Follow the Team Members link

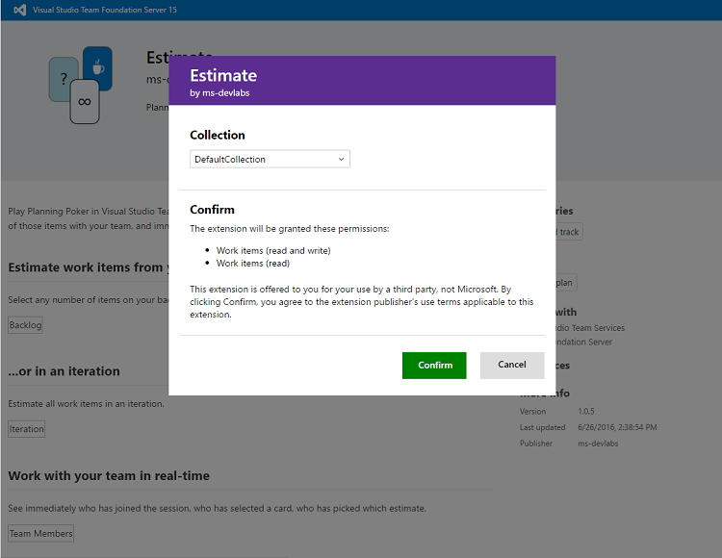pos(41,533)
